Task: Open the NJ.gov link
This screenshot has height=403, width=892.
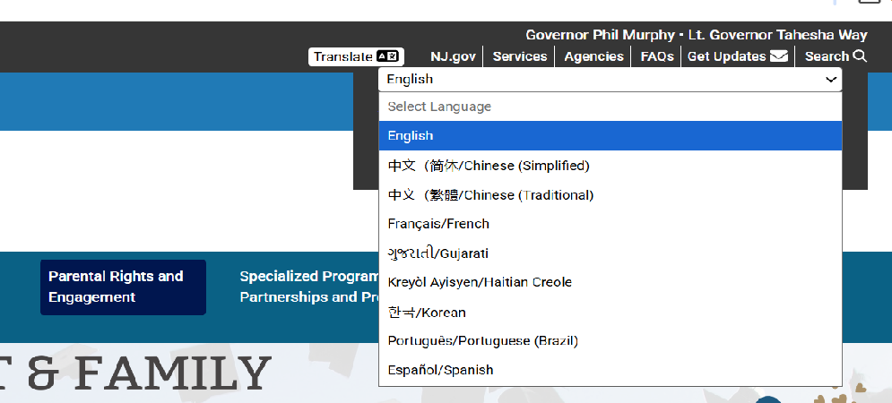Action: pyautogui.click(x=453, y=56)
